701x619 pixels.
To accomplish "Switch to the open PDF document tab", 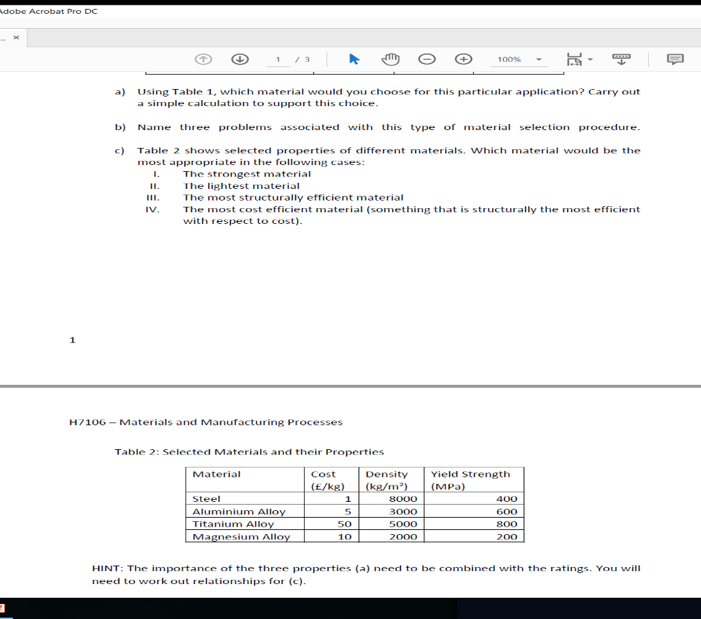I will 15,38.
